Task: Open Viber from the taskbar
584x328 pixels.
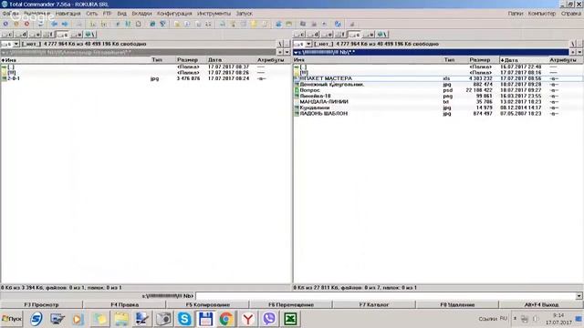Action: point(269,319)
